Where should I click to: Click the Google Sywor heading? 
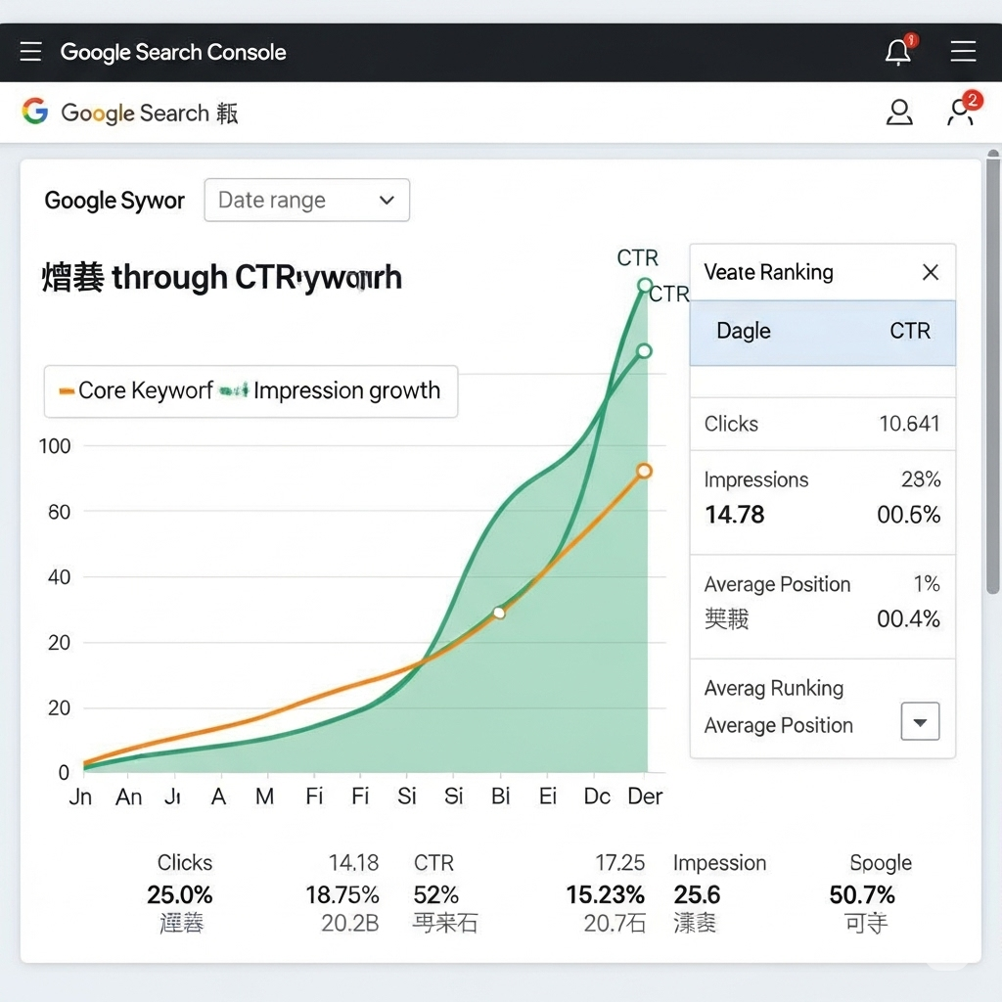click(x=114, y=201)
